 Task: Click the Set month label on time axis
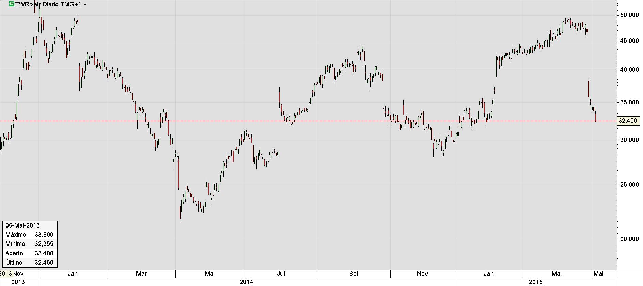[354, 274]
